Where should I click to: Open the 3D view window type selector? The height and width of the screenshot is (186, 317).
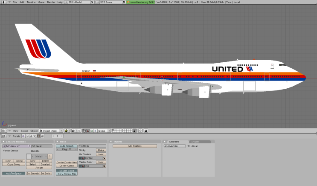coord(4,131)
